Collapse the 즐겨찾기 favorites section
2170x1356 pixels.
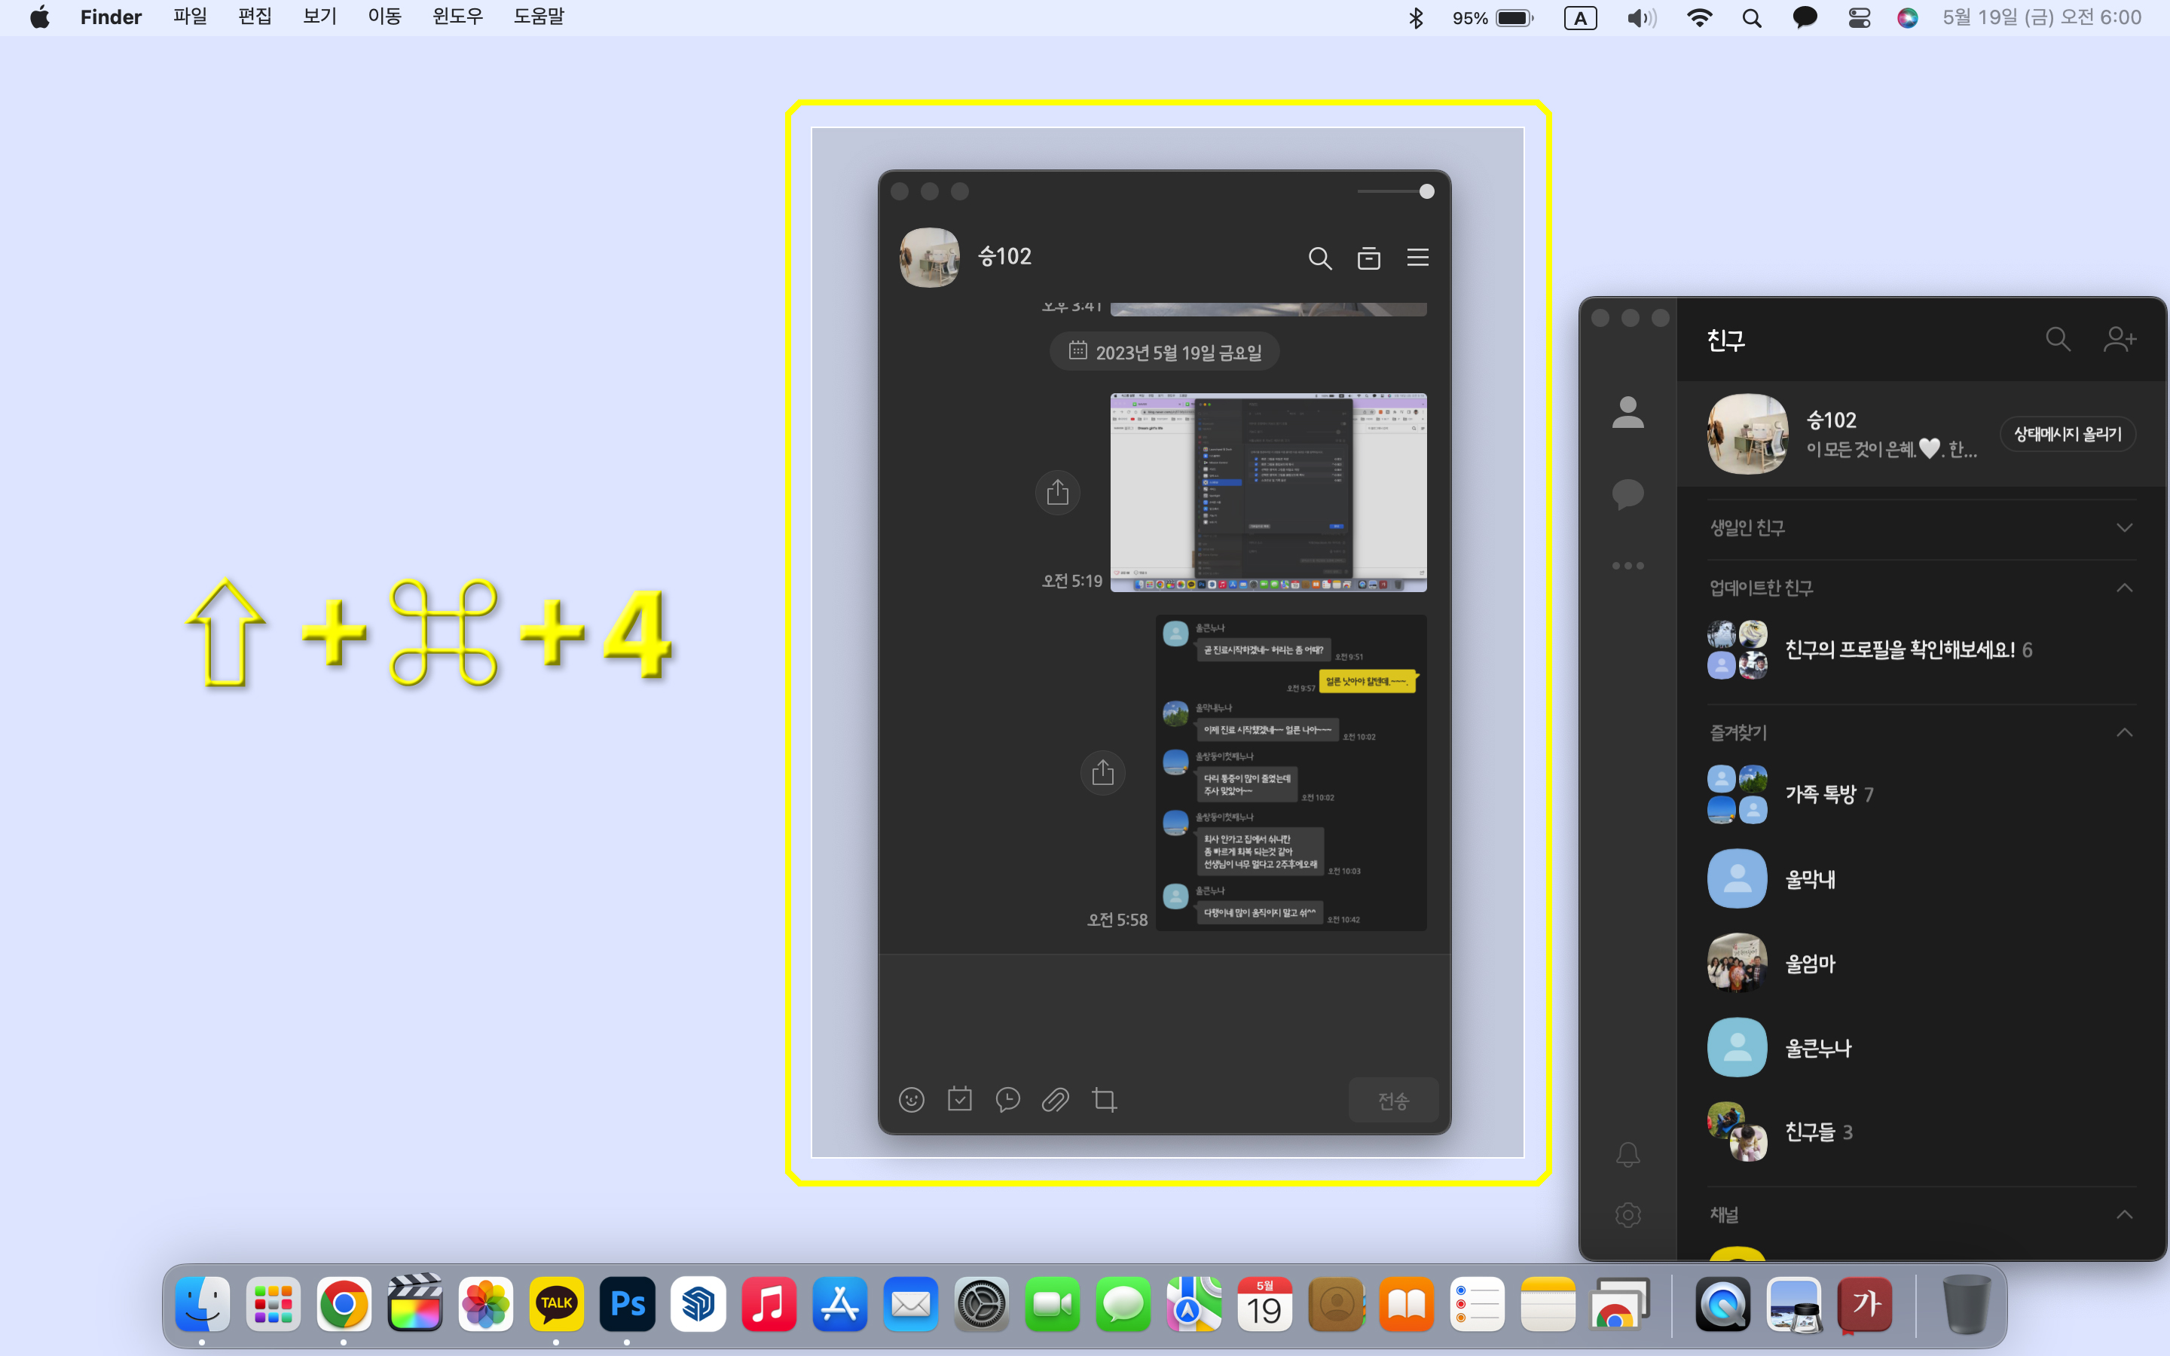click(x=2123, y=733)
